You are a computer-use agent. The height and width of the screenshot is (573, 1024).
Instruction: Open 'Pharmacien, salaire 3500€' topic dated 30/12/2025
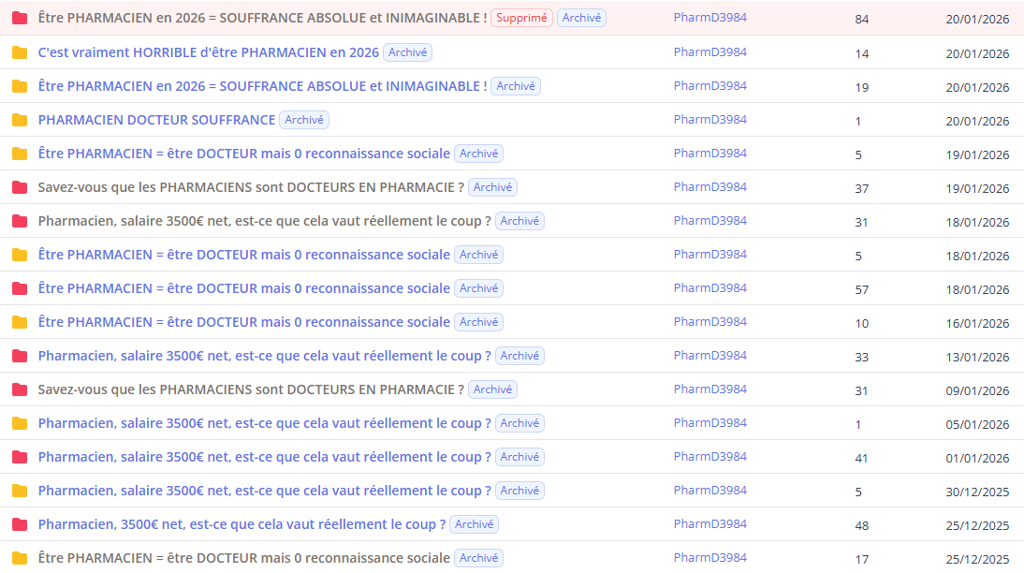tap(264, 491)
